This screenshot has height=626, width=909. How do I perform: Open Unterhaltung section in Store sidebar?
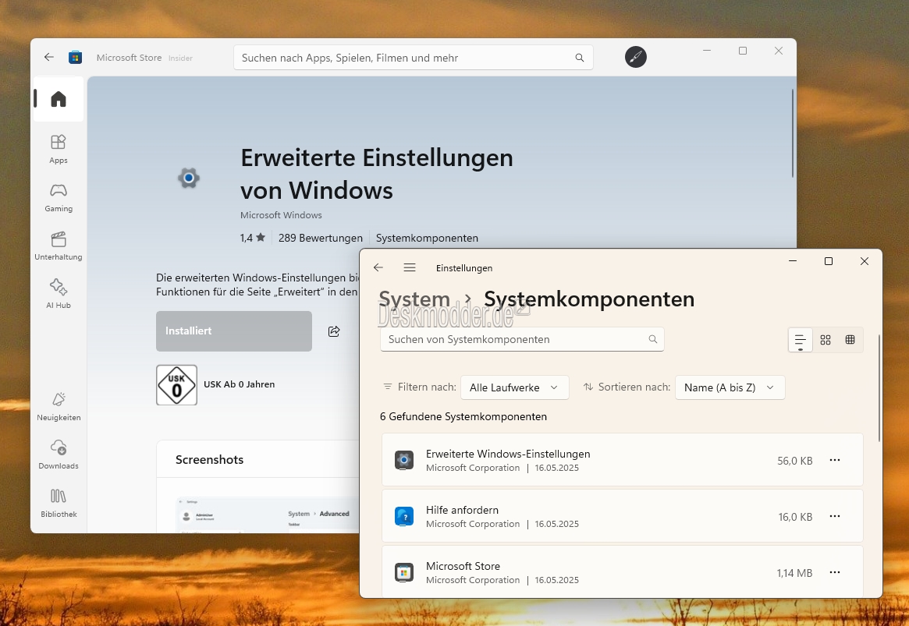(59, 246)
